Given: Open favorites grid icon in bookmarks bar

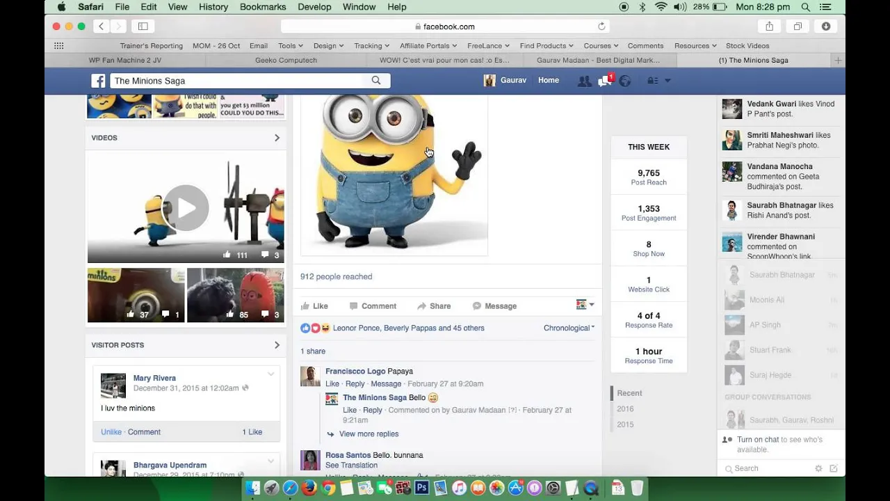Looking at the screenshot, I should (x=59, y=46).
